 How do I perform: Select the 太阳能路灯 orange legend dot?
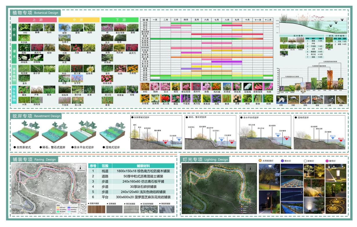(260, 160)
